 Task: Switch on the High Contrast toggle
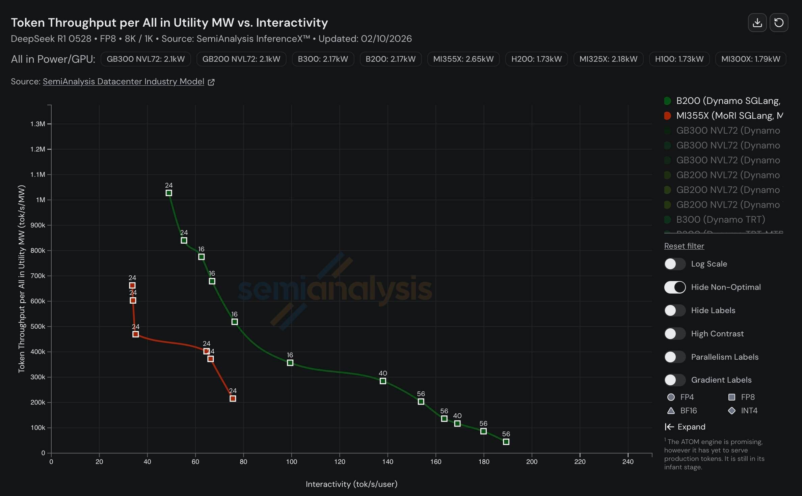click(675, 334)
